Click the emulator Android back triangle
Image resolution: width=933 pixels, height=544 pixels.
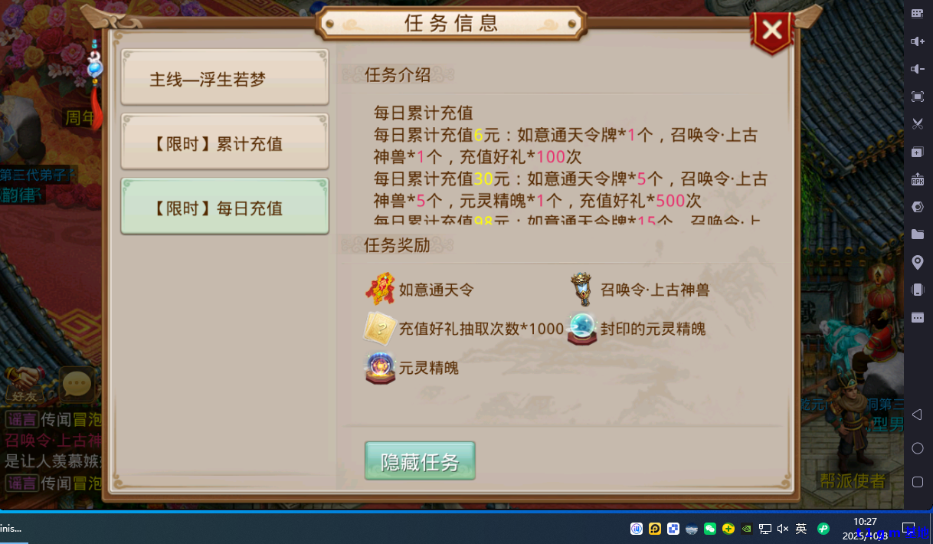point(917,415)
